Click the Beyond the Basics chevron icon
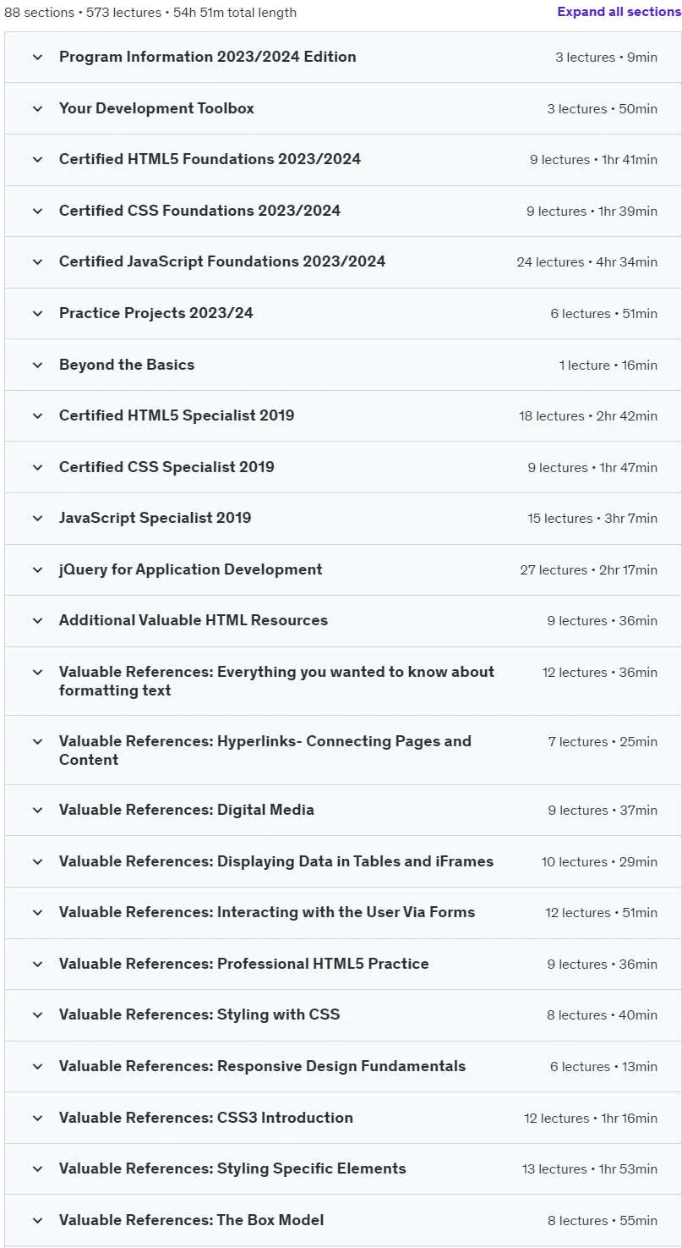 pyautogui.click(x=37, y=365)
